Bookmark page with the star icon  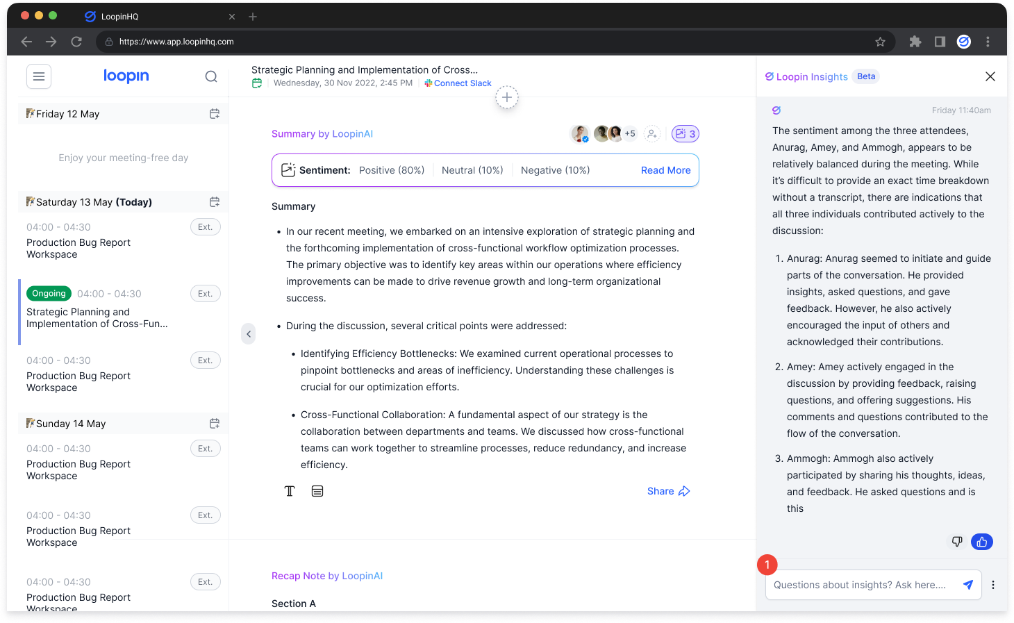(880, 42)
